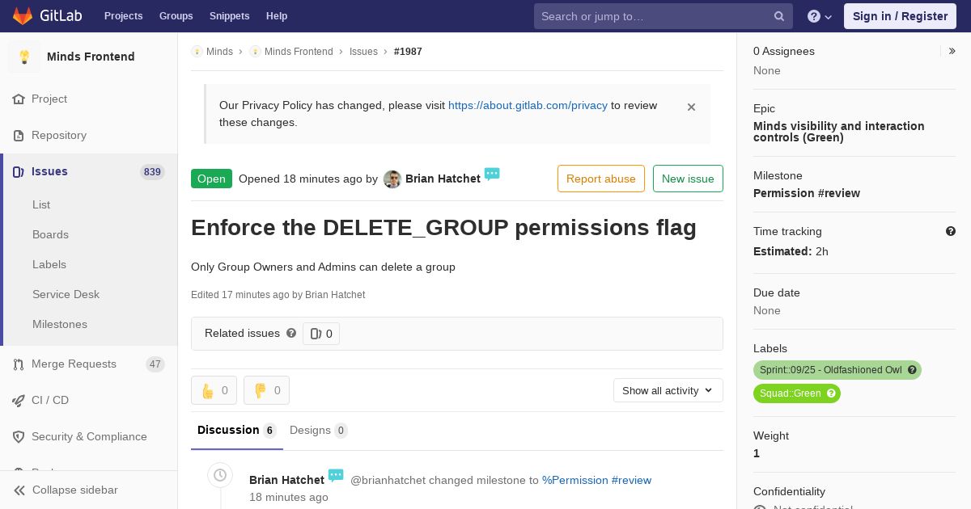Click the search magnifier icon
This screenshot has width=971, height=509.
point(779,16)
